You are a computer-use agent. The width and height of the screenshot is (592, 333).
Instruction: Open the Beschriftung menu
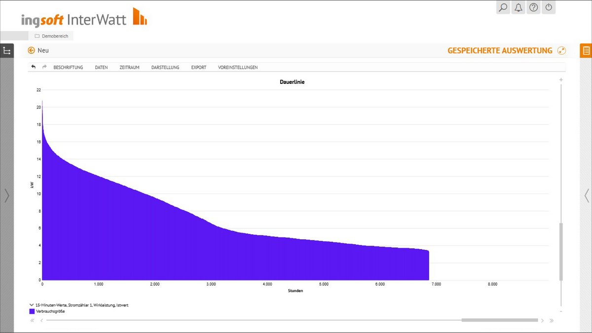[x=68, y=68]
